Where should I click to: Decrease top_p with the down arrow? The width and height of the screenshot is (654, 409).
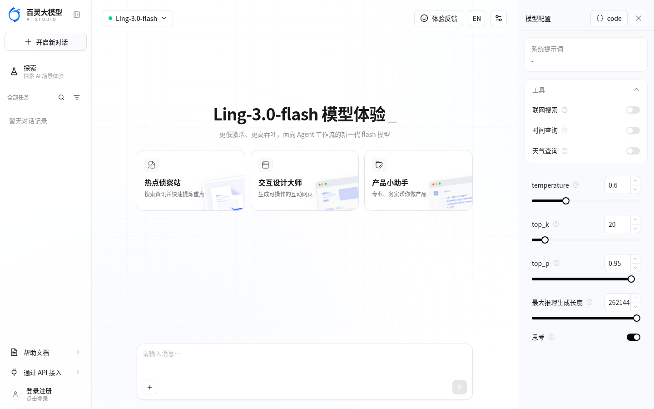tap(635, 268)
